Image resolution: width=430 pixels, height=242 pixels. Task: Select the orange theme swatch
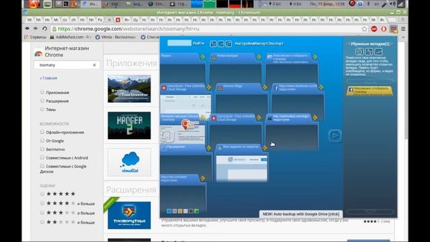pyautogui.click(x=180, y=211)
